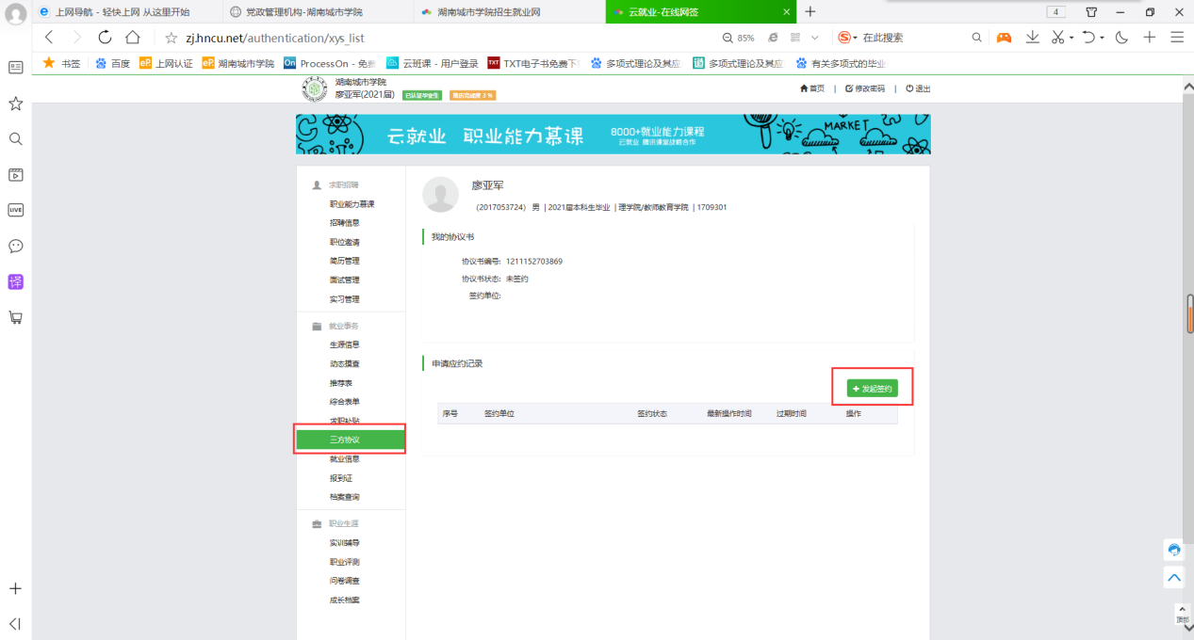Open the search engine selector dropdown
1194x640 pixels.
coord(854,38)
